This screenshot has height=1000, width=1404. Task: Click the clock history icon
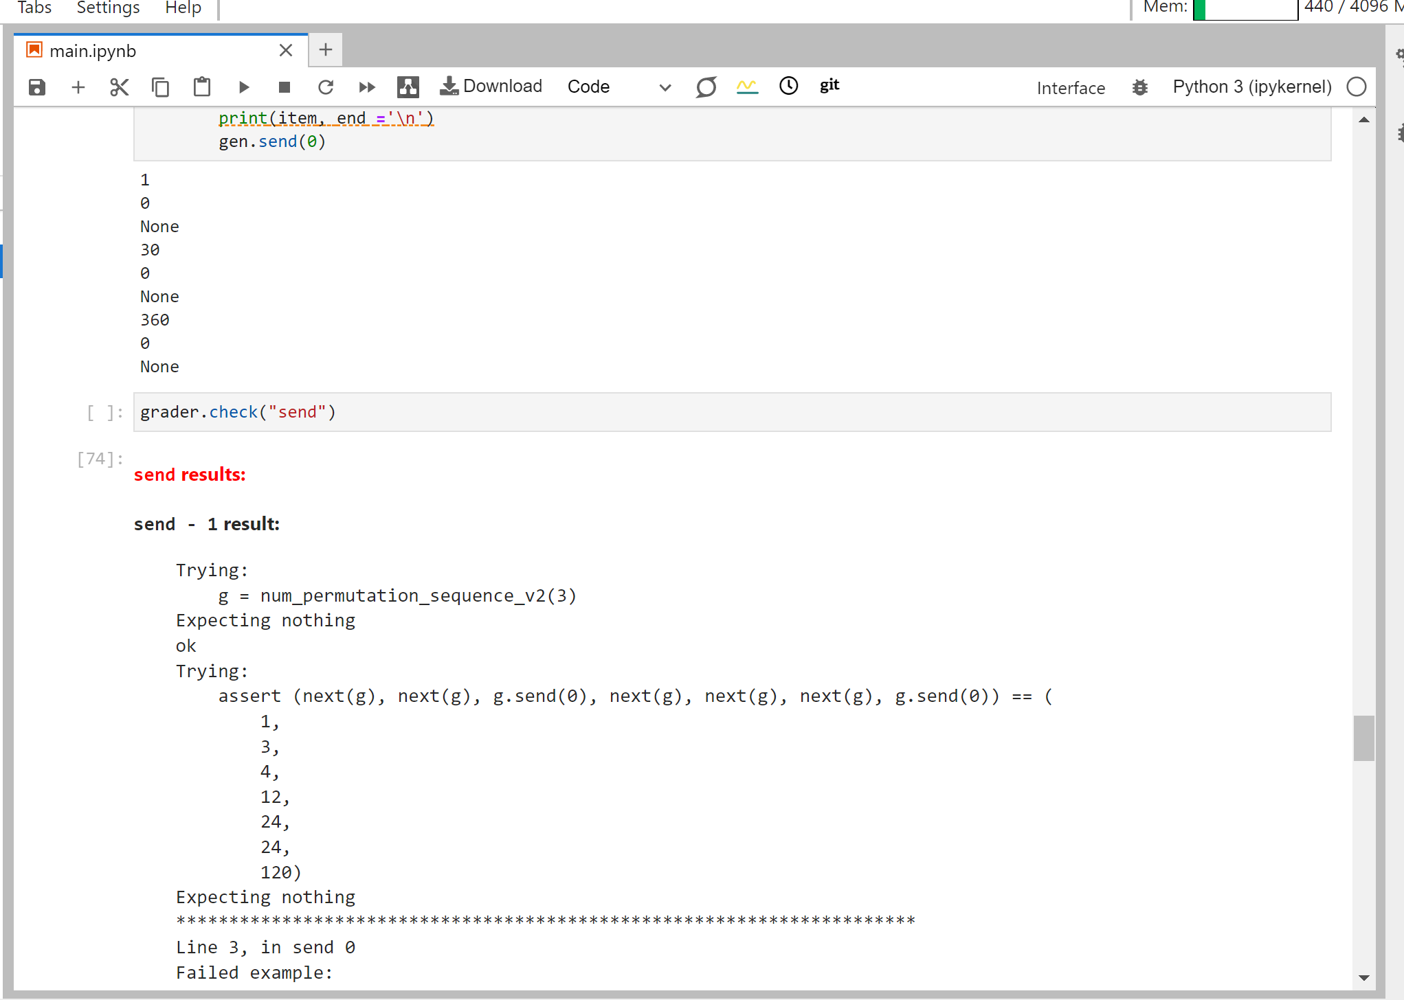coord(788,86)
